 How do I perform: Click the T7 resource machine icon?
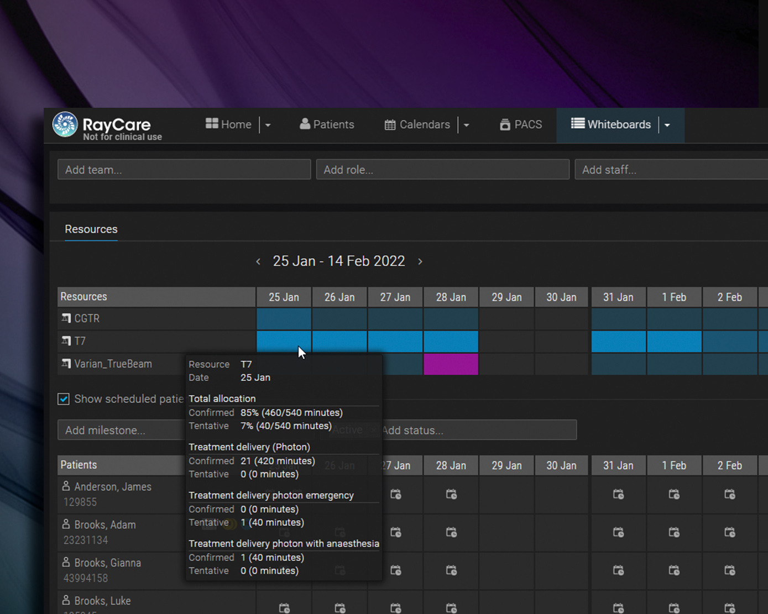tap(66, 341)
